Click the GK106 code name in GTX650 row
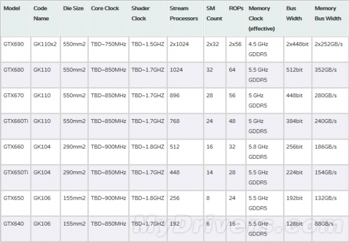 coord(46,203)
